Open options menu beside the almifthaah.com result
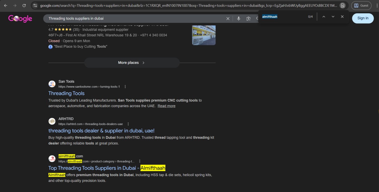379x192 pixels. coord(140,161)
